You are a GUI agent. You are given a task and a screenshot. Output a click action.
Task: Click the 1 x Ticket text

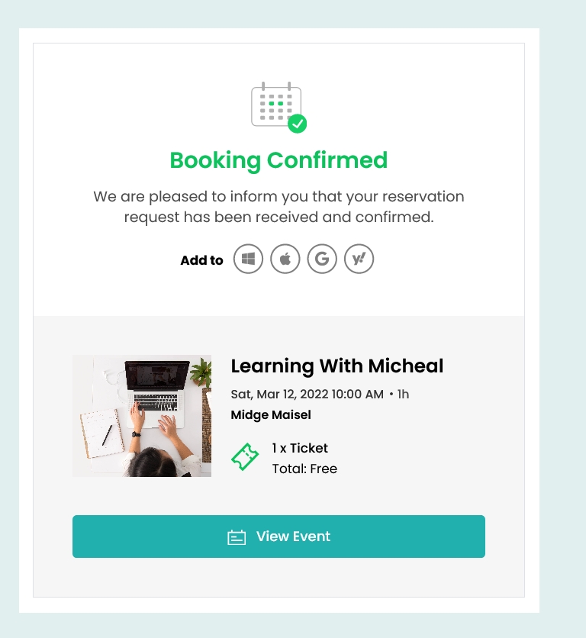point(300,448)
